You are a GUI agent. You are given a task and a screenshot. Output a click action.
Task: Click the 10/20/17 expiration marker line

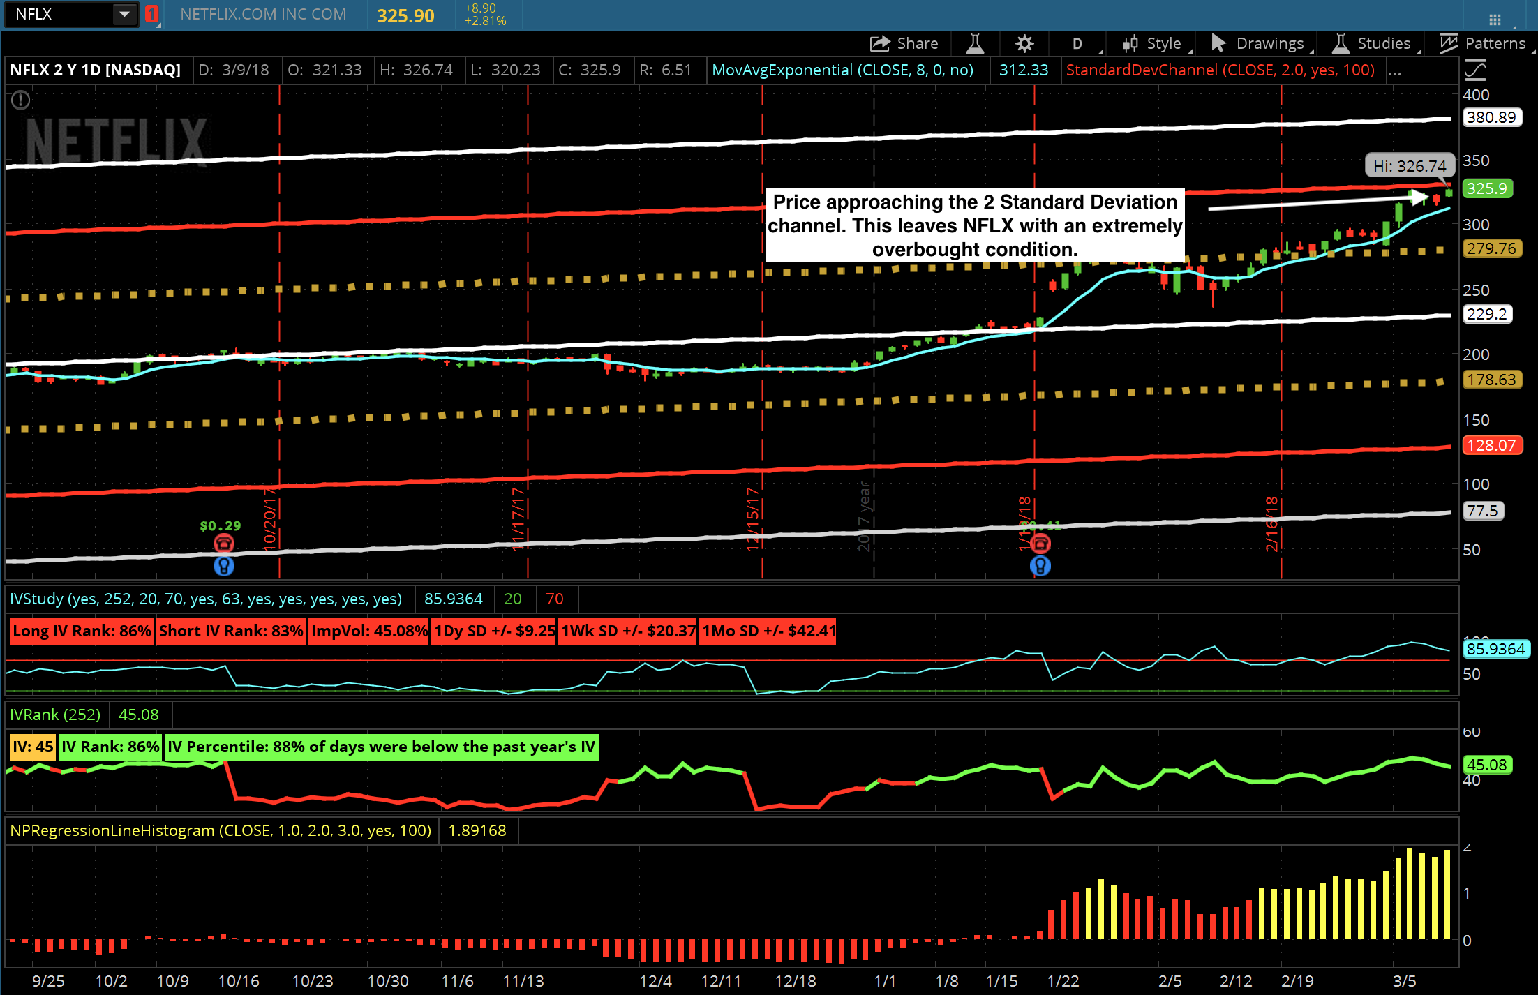coord(279,331)
